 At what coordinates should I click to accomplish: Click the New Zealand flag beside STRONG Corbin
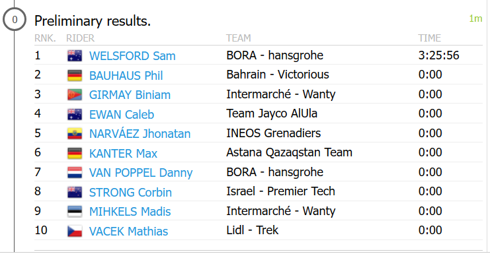click(x=75, y=192)
